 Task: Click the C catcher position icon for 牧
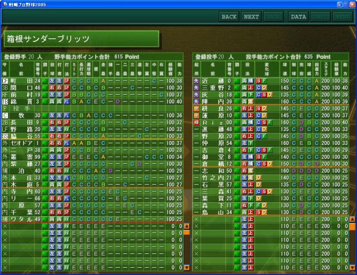5,115
